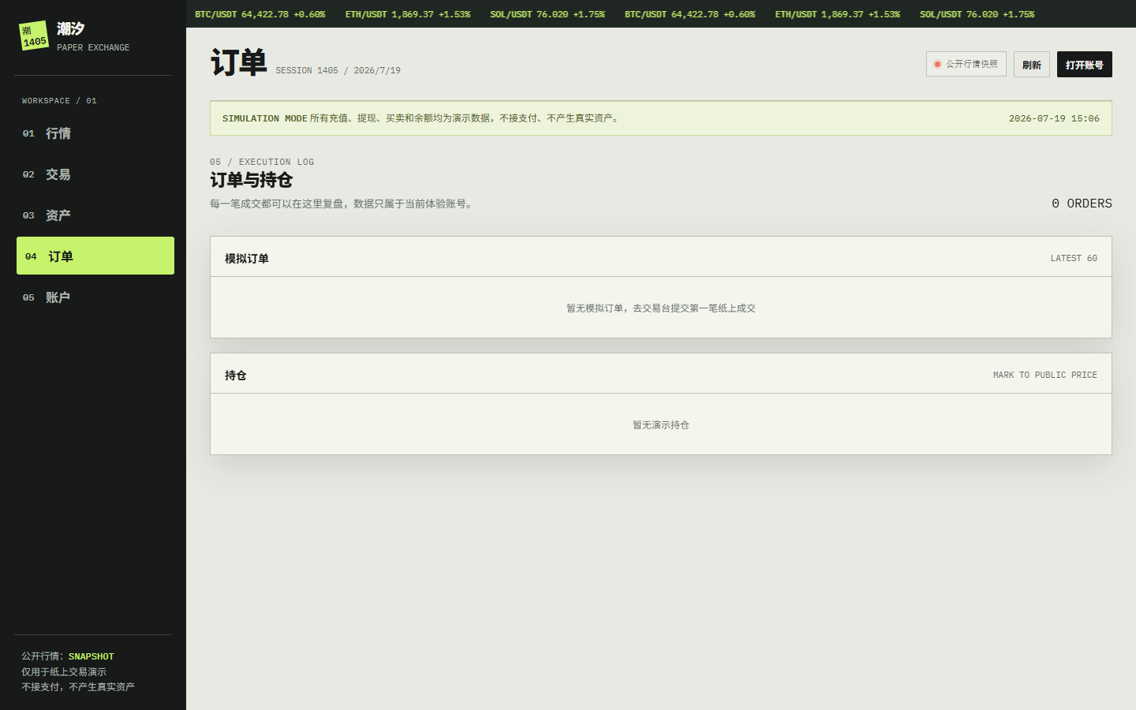This screenshot has width=1136, height=710.
Task: Click the first SOL/USDT 76.020 ticker entry
Action: click(x=547, y=14)
